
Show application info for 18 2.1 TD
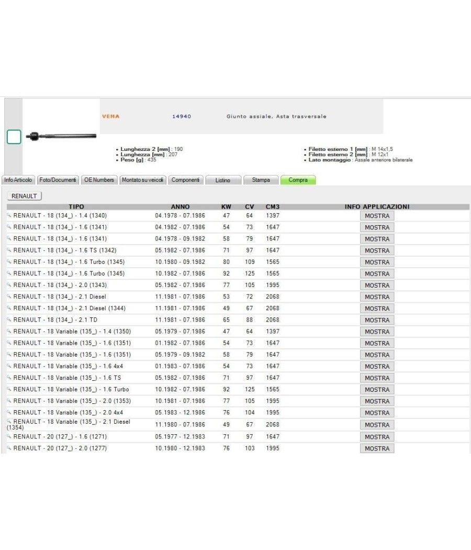pos(377,320)
